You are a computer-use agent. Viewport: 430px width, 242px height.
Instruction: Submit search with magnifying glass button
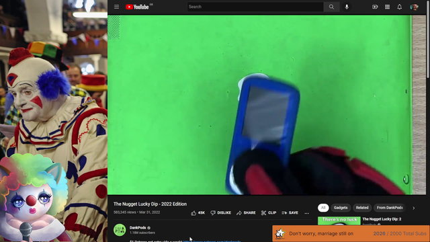[331, 7]
